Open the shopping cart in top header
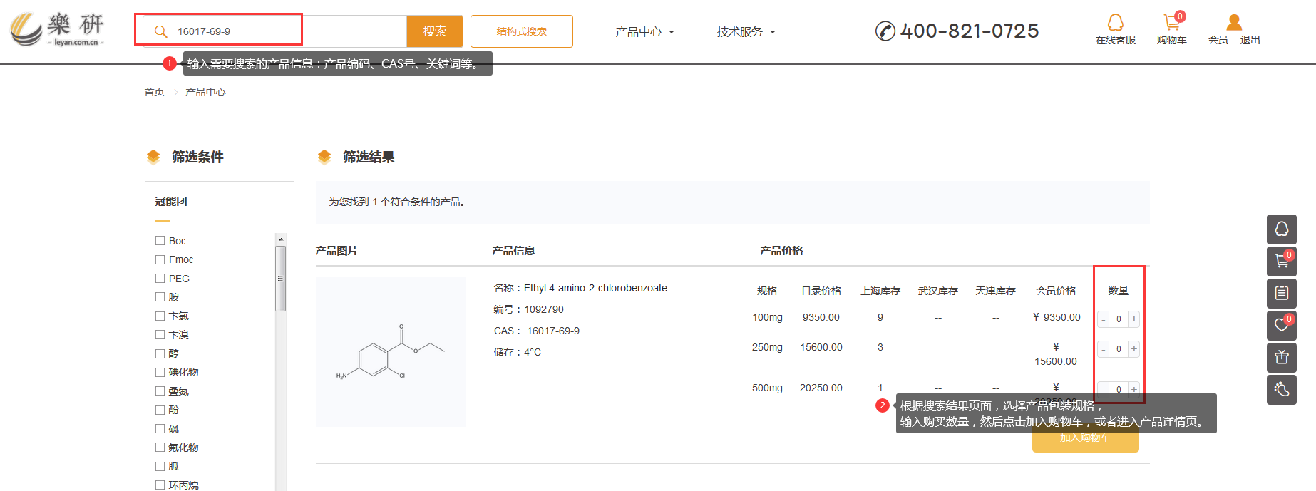The image size is (1316, 491). coord(1171,24)
